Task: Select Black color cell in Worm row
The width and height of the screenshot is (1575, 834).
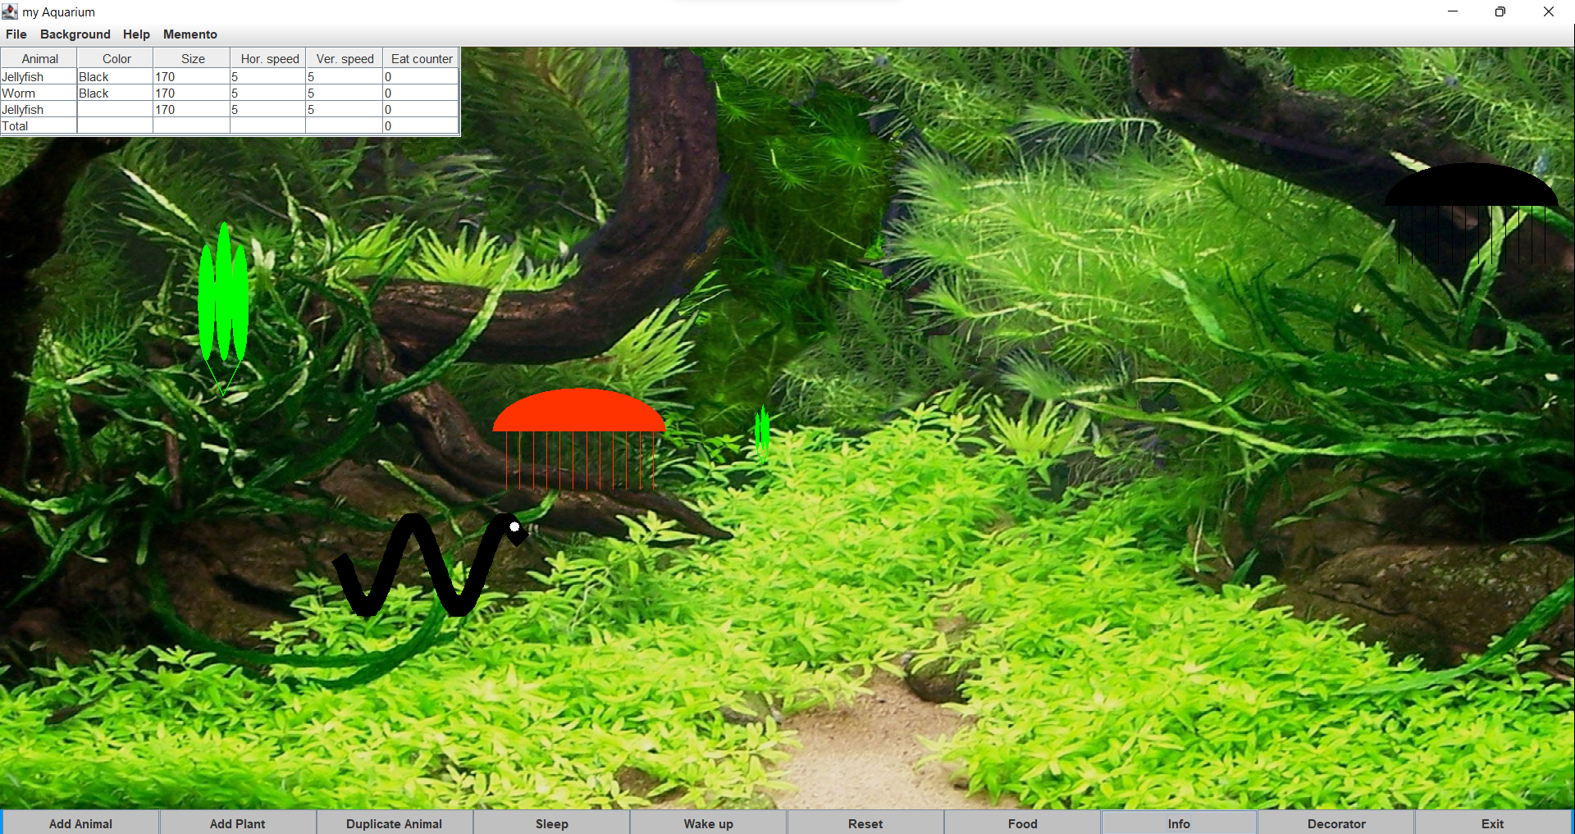Action: click(115, 93)
